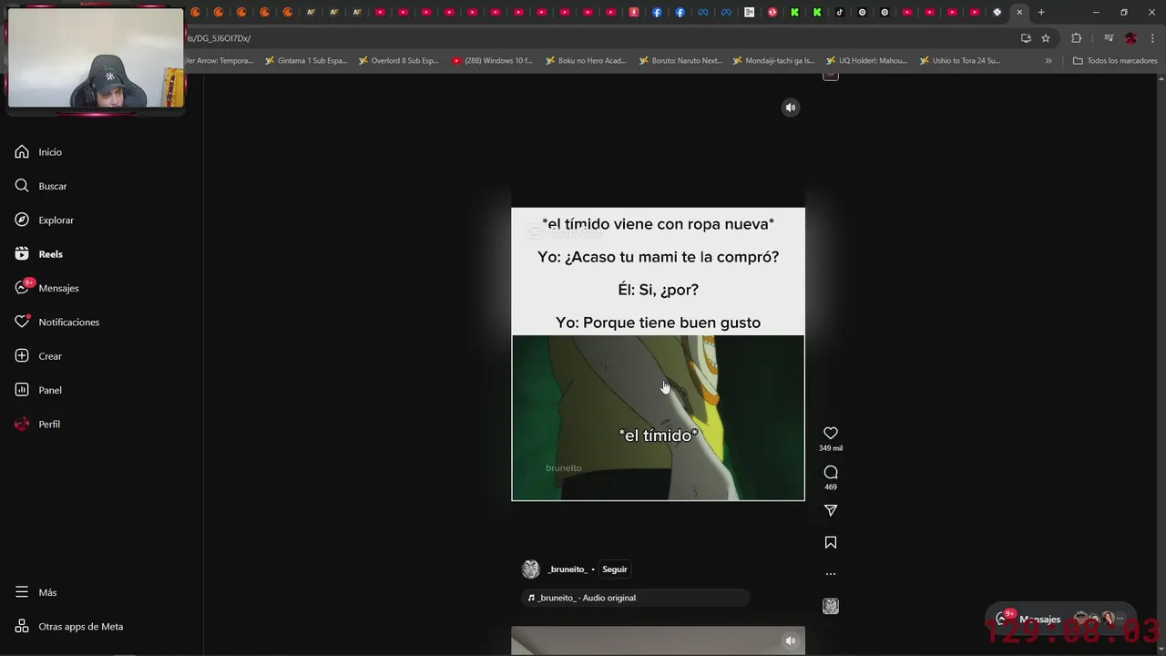Screen dimensions: 1166x656
Task: Open more options three-dot menu for the reel
Action: (x=831, y=574)
